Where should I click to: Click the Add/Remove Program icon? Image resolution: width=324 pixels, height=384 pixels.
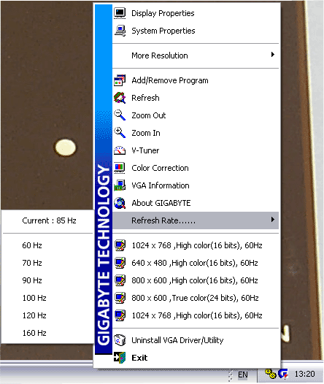coord(120,80)
